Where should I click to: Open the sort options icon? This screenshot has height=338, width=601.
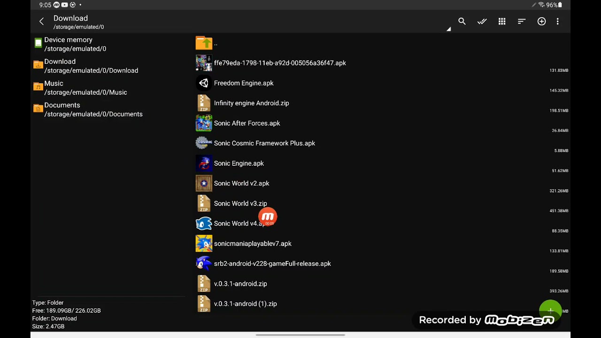522,22
